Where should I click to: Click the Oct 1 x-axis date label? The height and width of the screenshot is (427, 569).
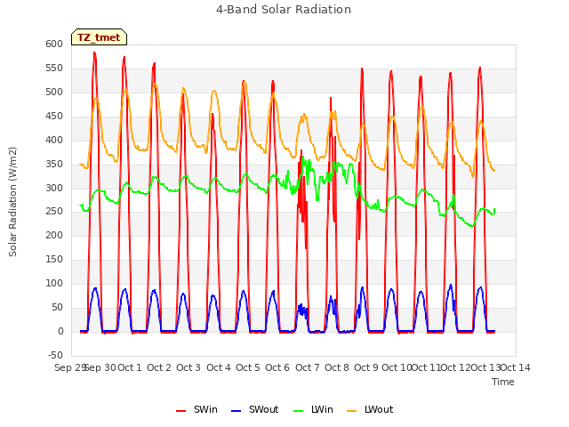coord(130,367)
